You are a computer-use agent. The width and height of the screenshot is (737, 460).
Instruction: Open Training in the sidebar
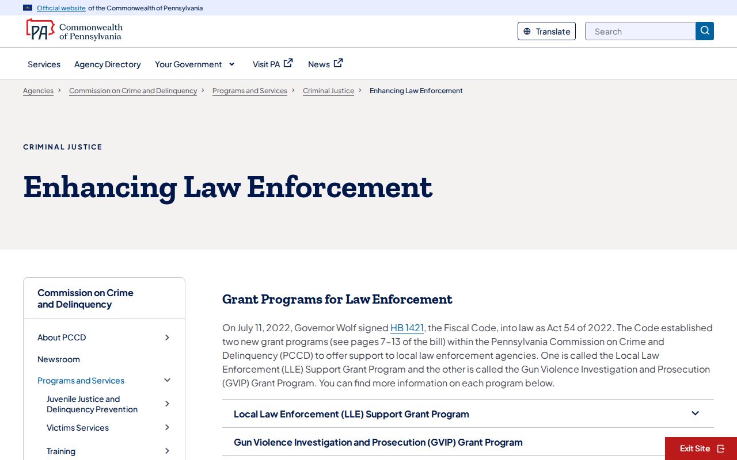[x=61, y=451]
